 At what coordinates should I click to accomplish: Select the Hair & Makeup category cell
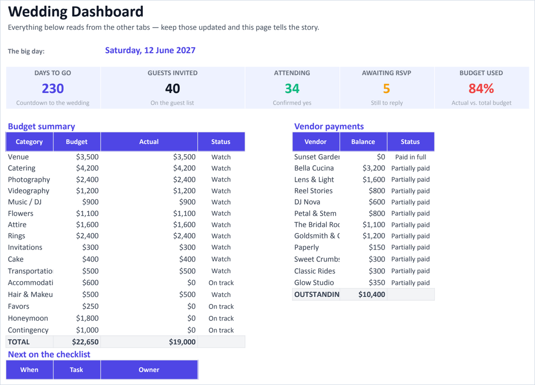[29, 295]
